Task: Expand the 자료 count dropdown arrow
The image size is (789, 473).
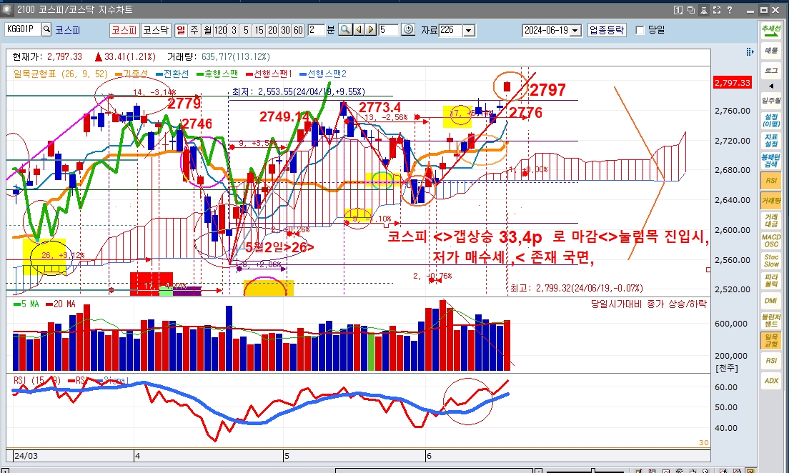Action: click(469, 30)
